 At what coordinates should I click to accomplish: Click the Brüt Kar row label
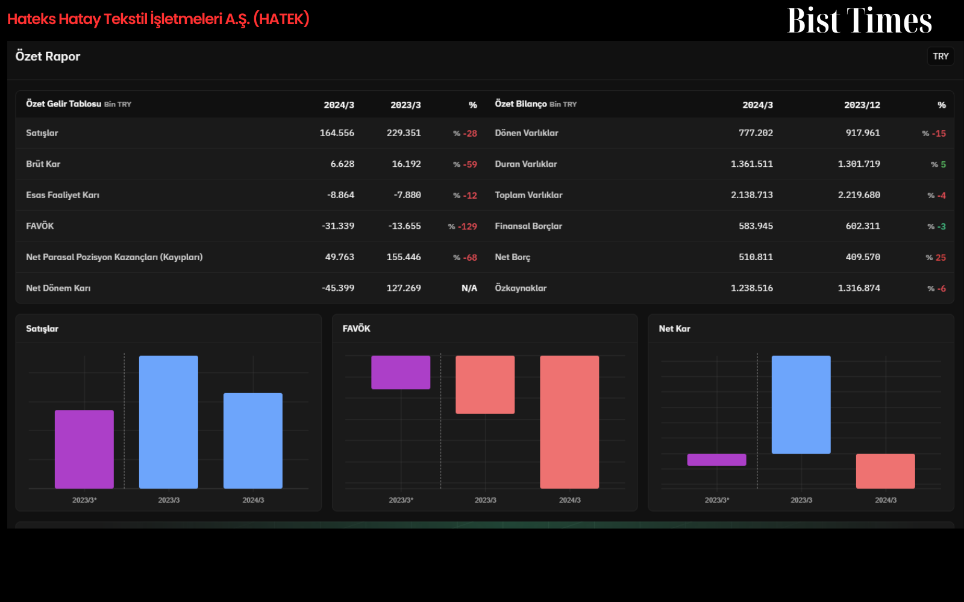pyautogui.click(x=43, y=164)
